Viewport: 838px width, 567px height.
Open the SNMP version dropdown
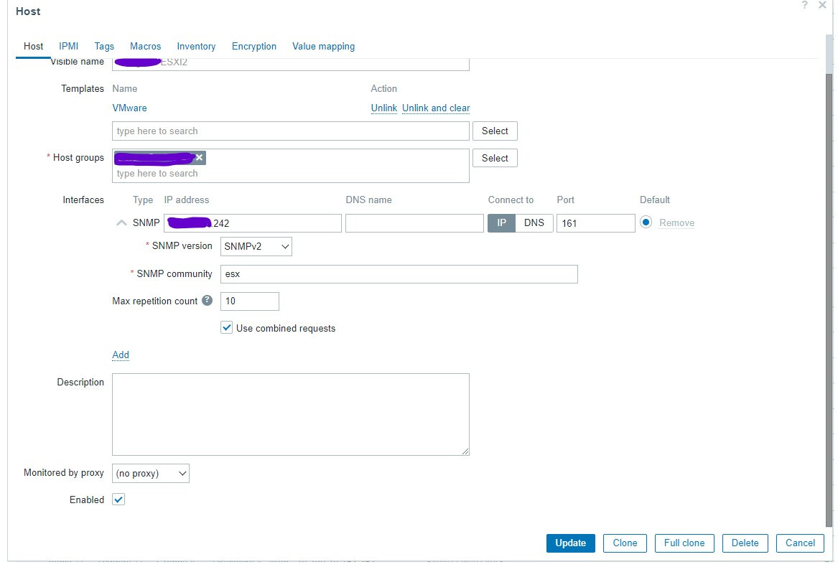pos(256,246)
